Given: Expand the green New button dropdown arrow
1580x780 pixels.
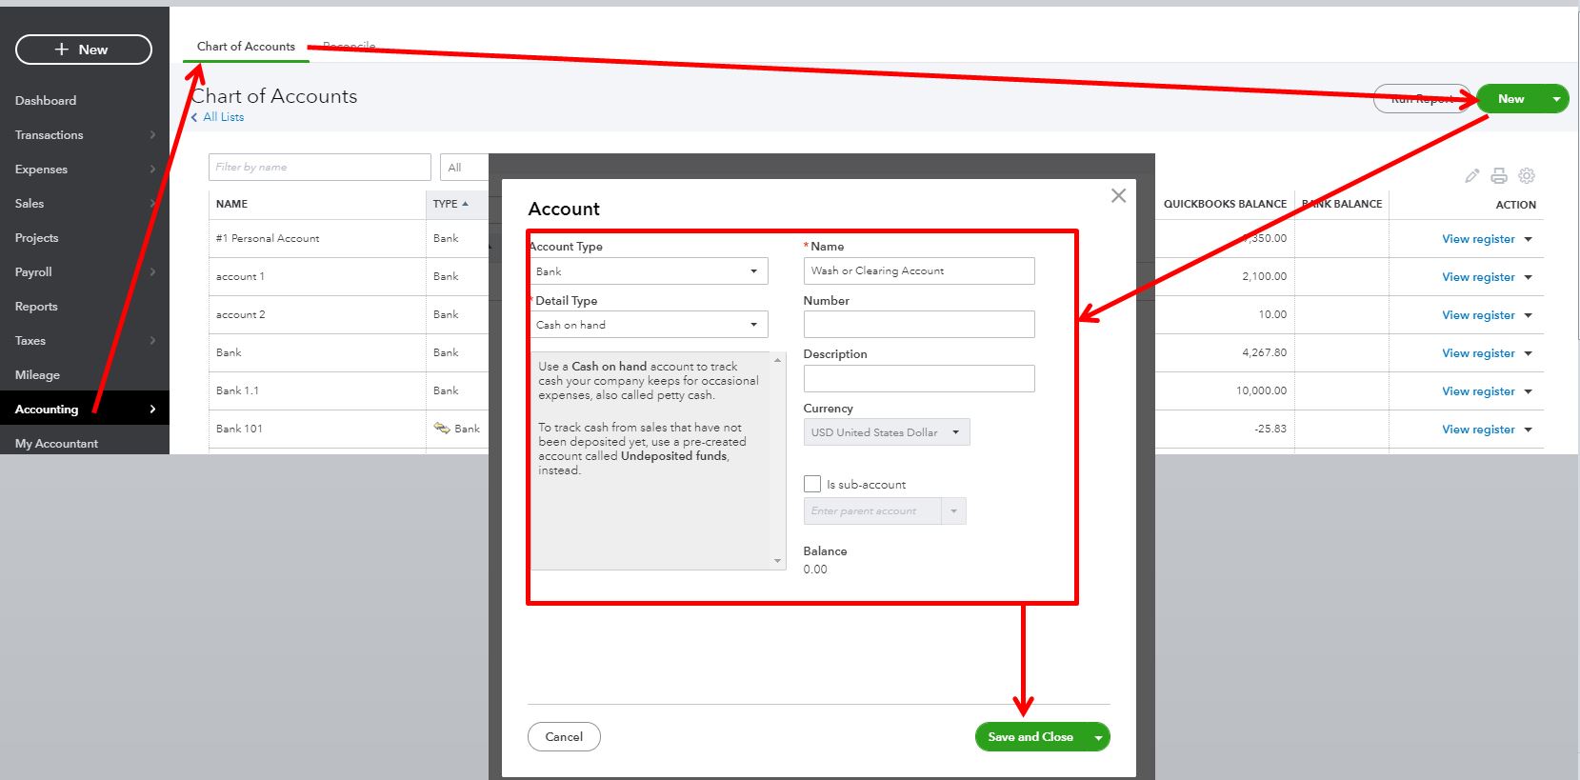Looking at the screenshot, I should coord(1556,99).
